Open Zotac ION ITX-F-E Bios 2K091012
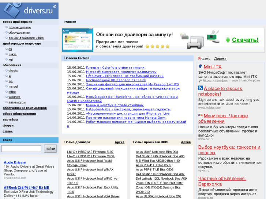Viewport: 266px width, 199px height. [160, 183]
